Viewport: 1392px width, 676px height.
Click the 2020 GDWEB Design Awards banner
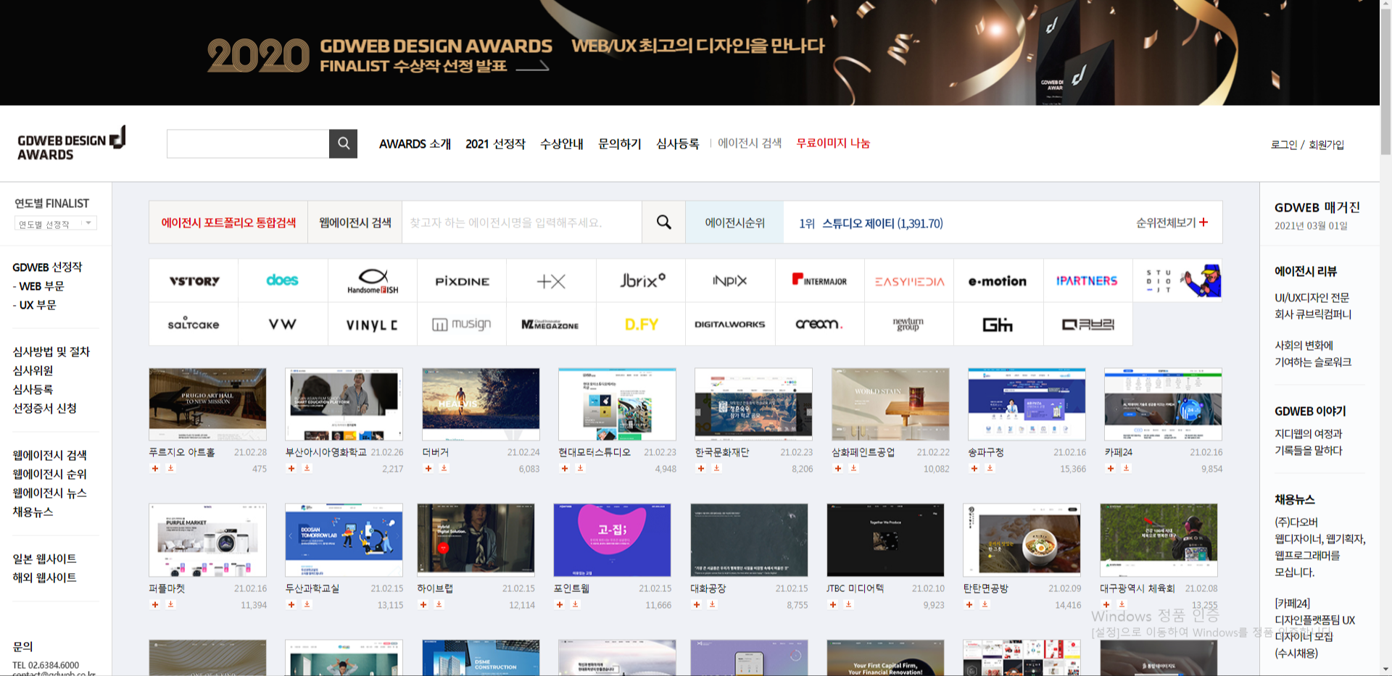pyautogui.click(x=689, y=52)
